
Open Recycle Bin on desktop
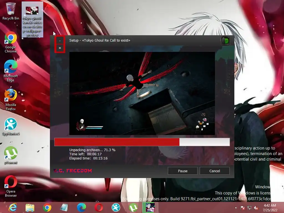coord(11,11)
